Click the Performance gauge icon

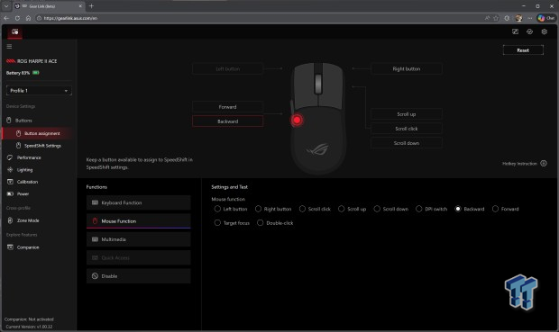10,157
